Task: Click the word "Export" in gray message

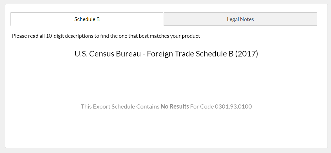Action: 102,106
